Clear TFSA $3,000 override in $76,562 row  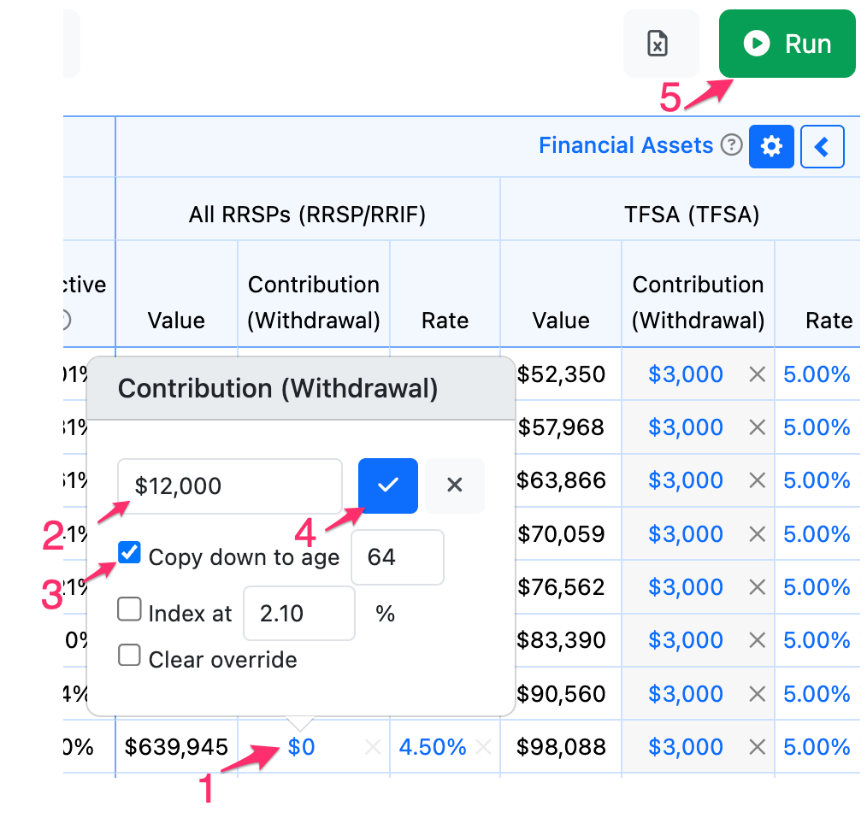pos(757,587)
